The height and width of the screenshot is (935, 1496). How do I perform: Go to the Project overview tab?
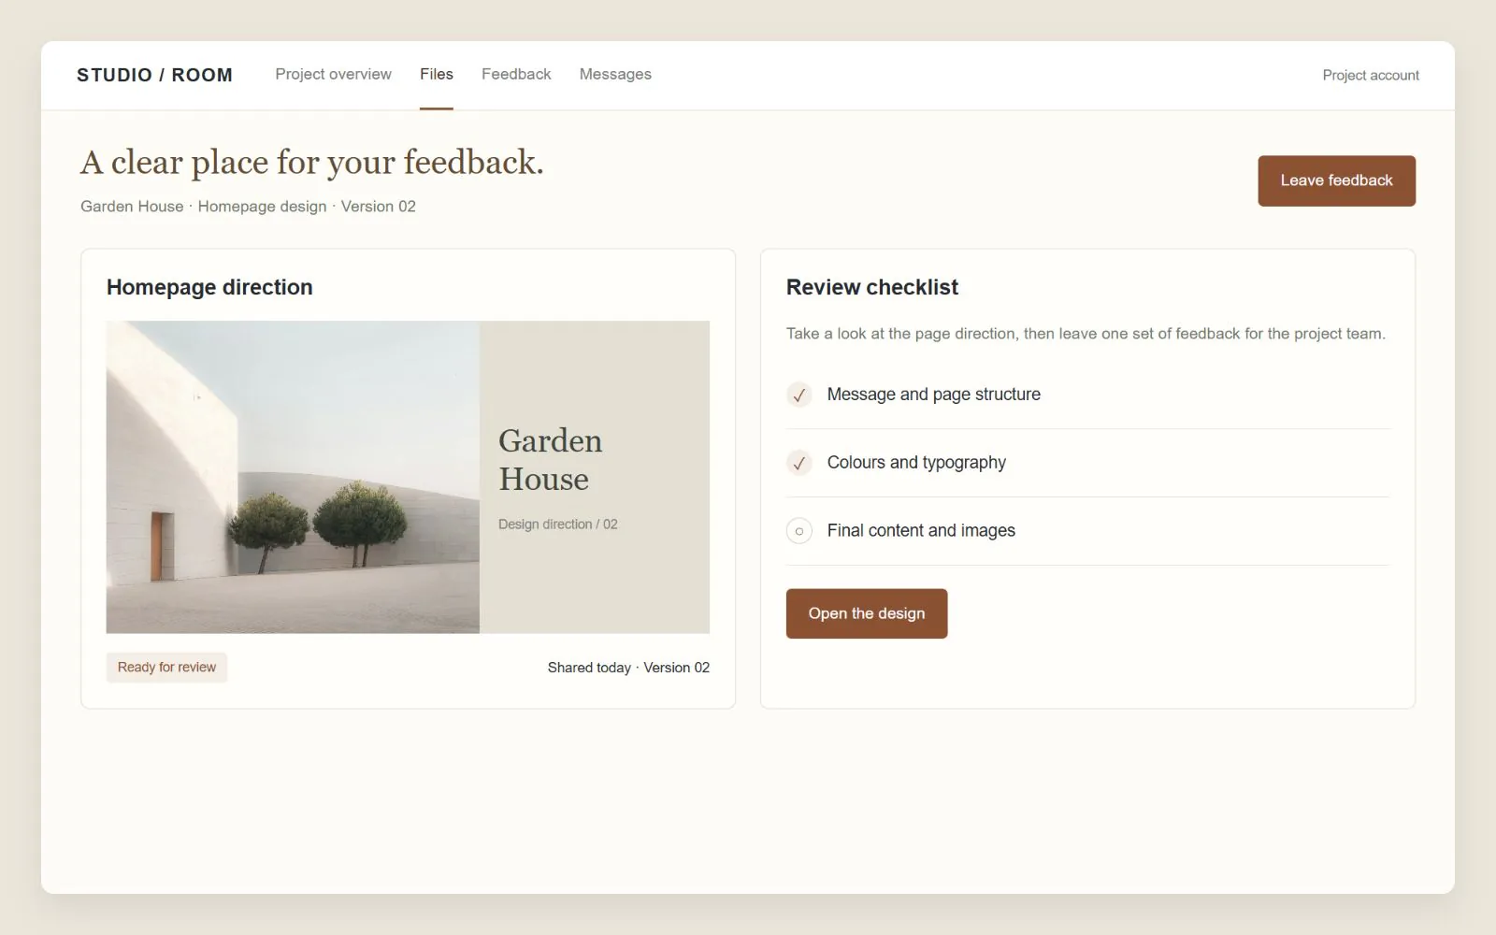coord(333,75)
